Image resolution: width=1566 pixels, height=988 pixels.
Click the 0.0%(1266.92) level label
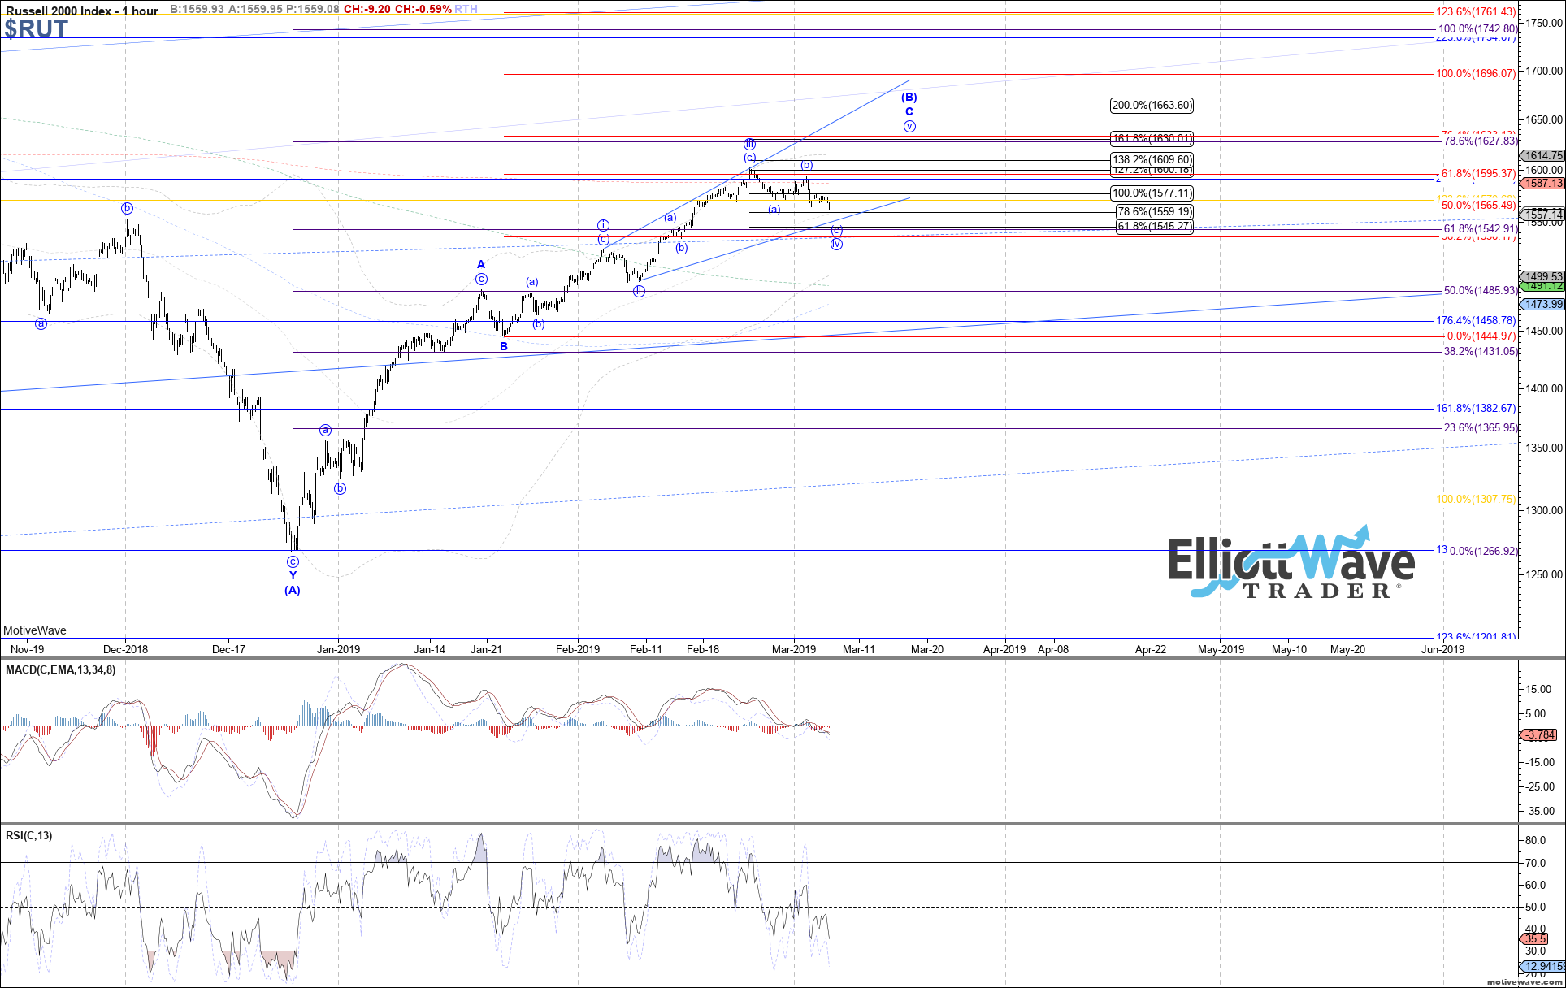pyautogui.click(x=1483, y=551)
